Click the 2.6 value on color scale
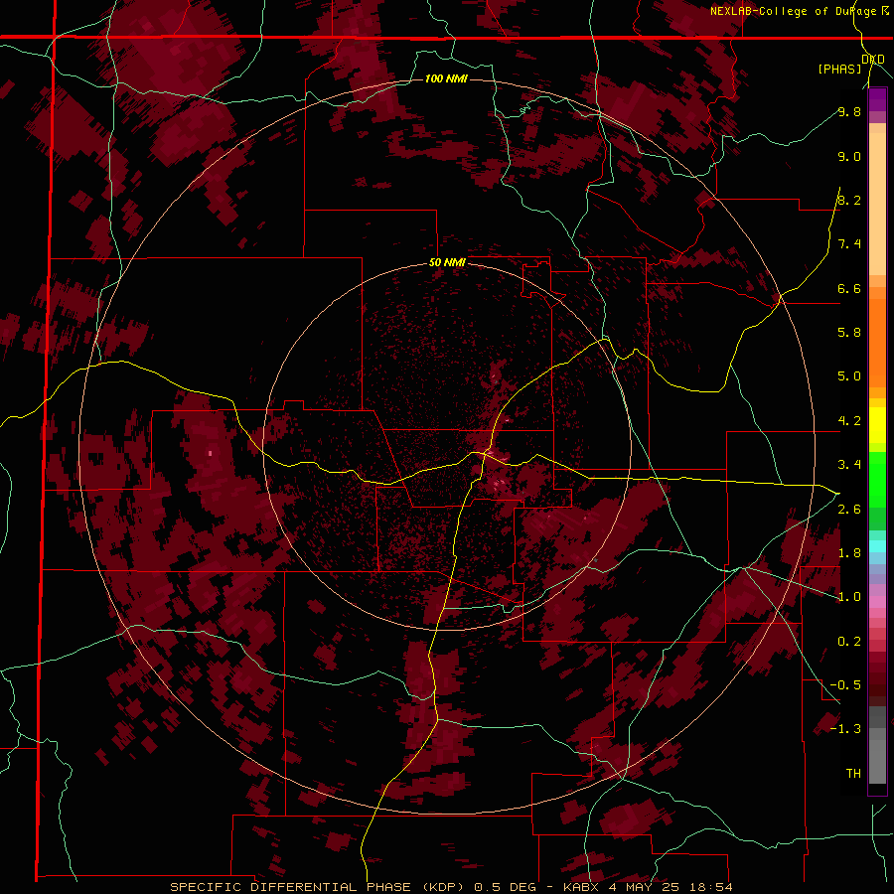This screenshot has height=894, width=894. (x=849, y=510)
